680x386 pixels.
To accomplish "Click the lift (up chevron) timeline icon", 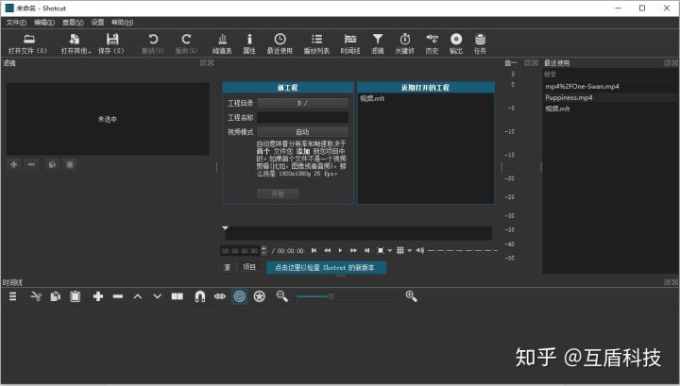I will pos(138,296).
